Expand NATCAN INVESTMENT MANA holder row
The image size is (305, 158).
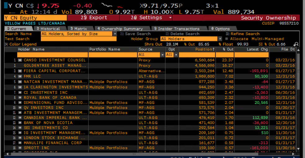click(x=20, y=82)
